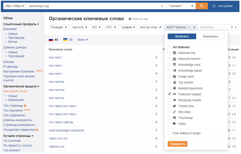The image size is (241, 154).
Task: Open the Позиция filter dropdown
Action: pyautogui.click(x=59, y=27)
